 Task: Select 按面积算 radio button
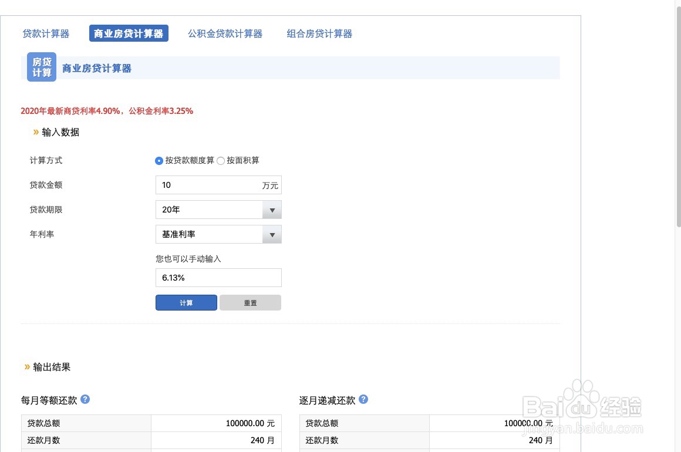(x=221, y=161)
